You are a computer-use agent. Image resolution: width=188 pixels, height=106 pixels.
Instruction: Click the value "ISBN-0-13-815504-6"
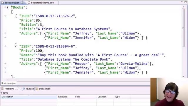[54, 46]
